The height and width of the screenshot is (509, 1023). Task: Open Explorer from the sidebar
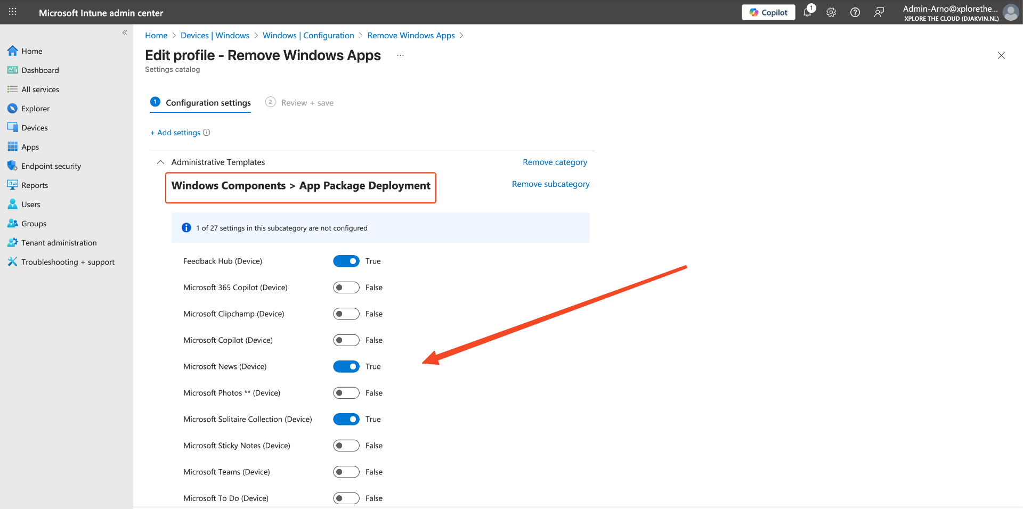pyautogui.click(x=35, y=108)
